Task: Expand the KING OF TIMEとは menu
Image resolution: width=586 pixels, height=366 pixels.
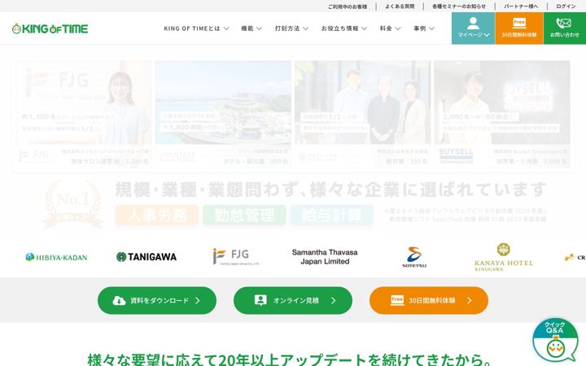Action: tap(196, 28)
